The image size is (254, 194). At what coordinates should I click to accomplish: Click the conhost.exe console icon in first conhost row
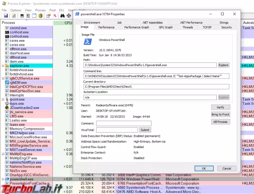(x=7, y=32)
